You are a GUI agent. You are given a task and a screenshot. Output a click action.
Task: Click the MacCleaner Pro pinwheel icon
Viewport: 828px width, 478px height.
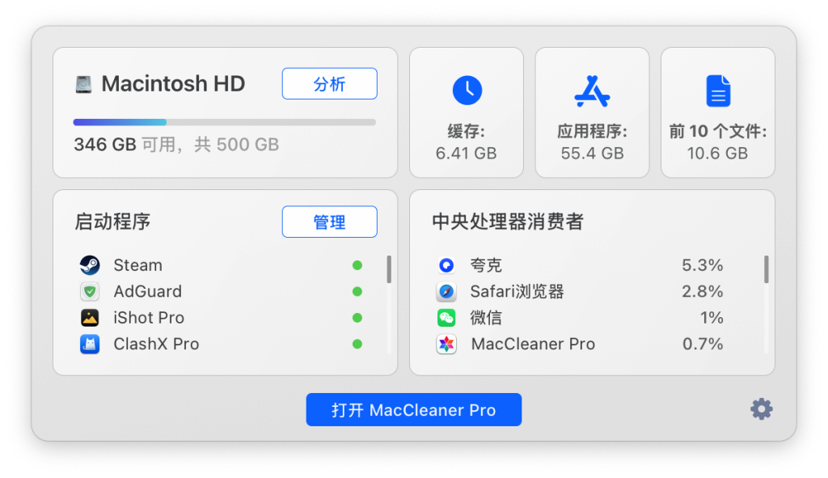(x=446, y=344)
